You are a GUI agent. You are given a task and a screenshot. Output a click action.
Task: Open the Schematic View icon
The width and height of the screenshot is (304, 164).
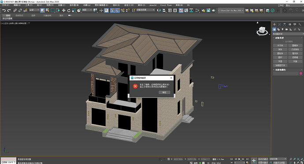coord(191,11)
